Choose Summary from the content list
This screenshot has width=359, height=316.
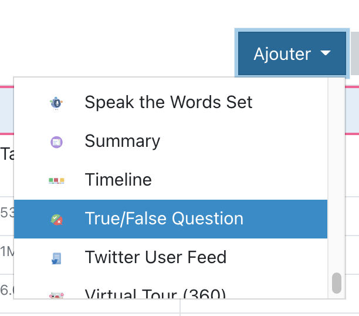(x=122, y=142)
